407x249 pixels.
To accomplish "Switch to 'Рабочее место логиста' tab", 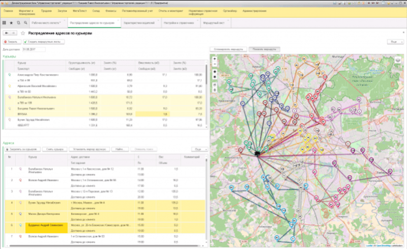I will [46, 23].
